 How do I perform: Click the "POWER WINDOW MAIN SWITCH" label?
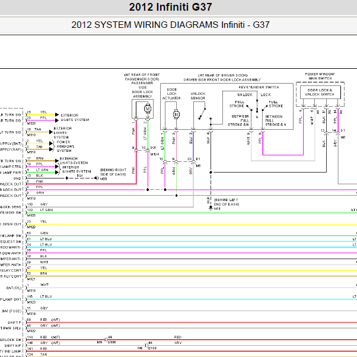(x=320, y=76)
